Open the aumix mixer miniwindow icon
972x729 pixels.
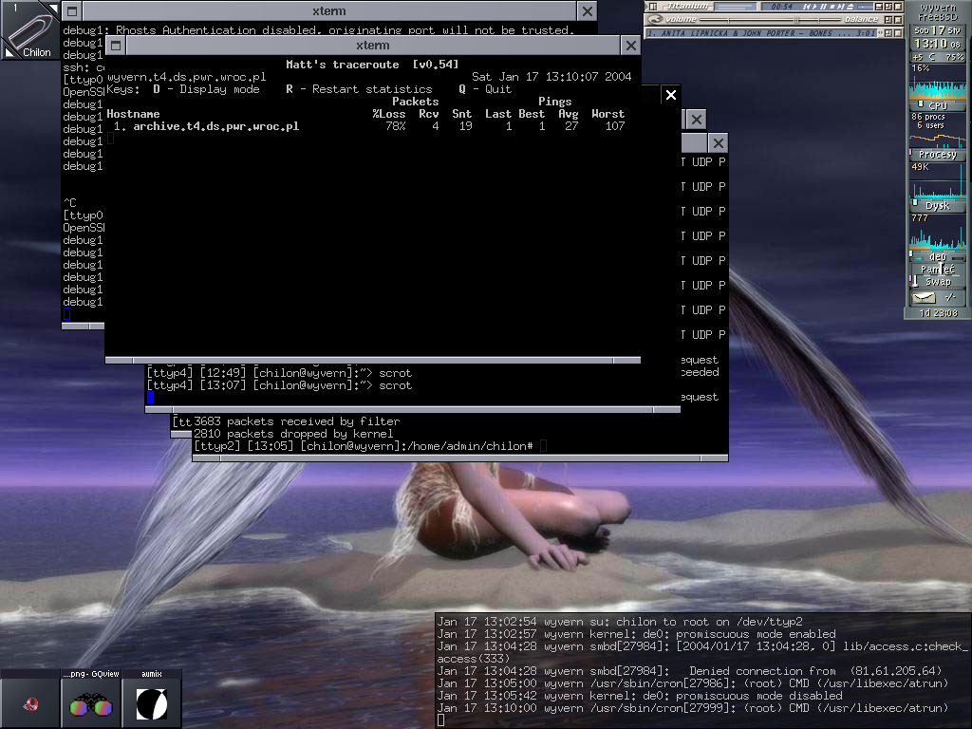click(152, 704)
